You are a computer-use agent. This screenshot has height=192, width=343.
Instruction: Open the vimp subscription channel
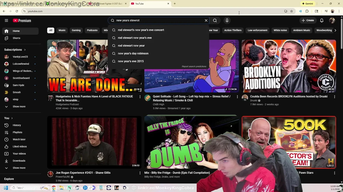coord(20,99)
